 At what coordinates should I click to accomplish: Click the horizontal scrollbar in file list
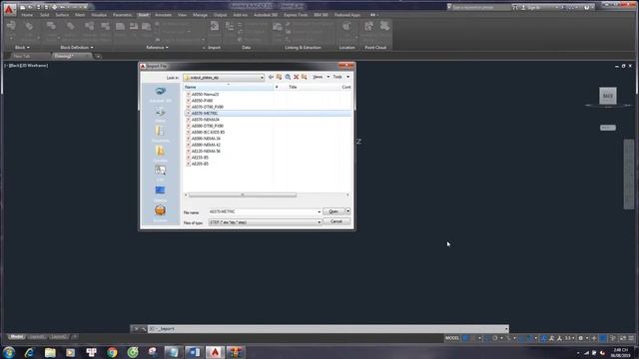point(243,195)
